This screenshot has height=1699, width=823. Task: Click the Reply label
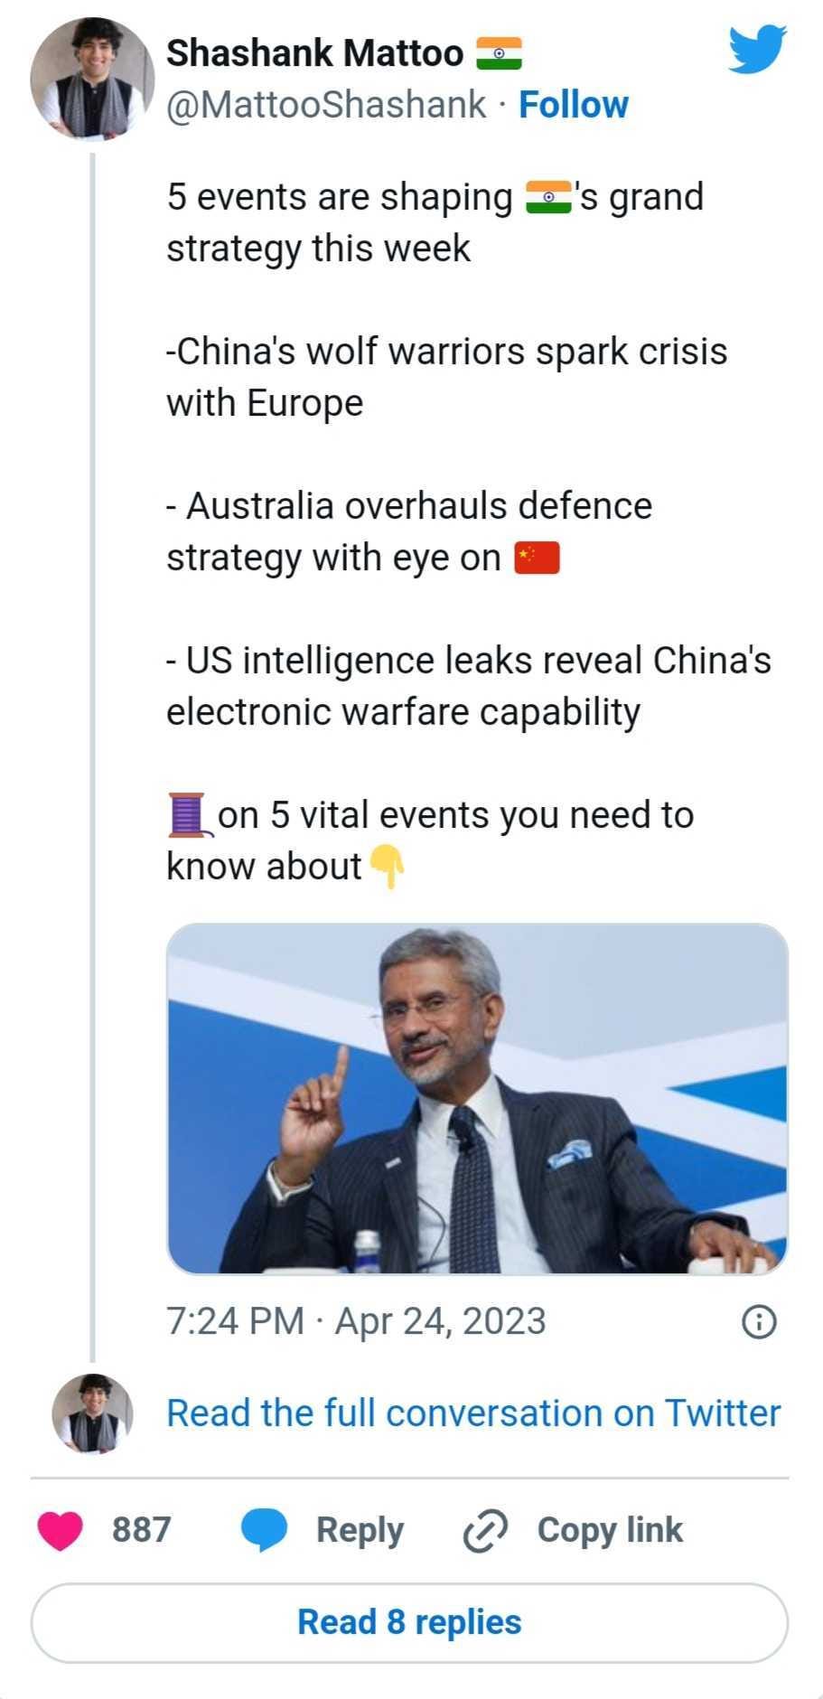pyautogui.click(x=360, y=1531)
